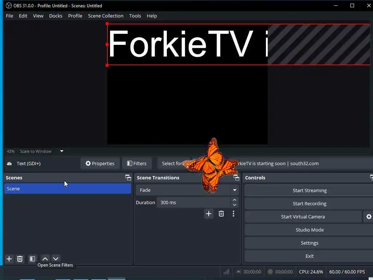Image resolution: width=373 pixels, height=280 pixels.
Task: Open transition properties three-dot menu
Action: 233,214
